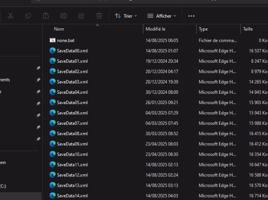Image resolution: width=268 pixels, height=200 pixels.
Task: Select the file name SaveData12.xml
Action: (x=72, y=175)
